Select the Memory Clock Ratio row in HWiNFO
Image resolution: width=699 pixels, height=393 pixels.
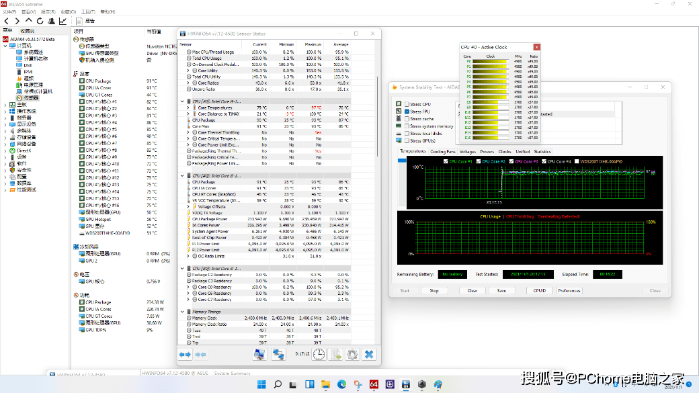[x=264, y=324]
